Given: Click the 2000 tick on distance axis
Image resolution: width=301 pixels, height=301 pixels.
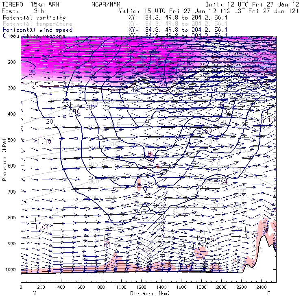Looking at the screenshot, I should click(x=221, y=287).
